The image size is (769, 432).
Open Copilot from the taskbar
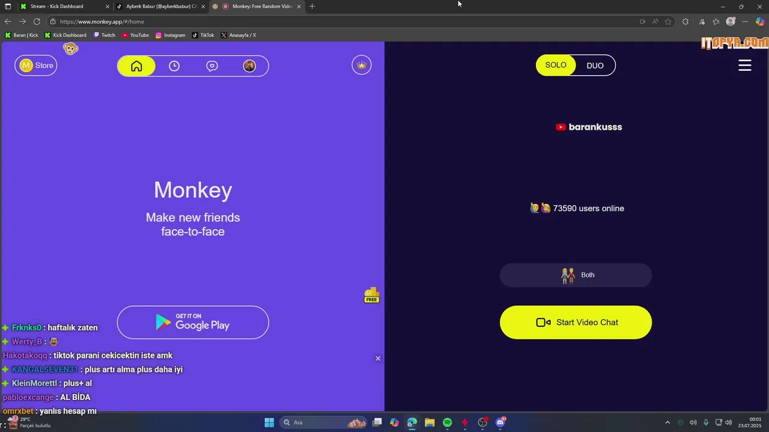coord(394,422)
